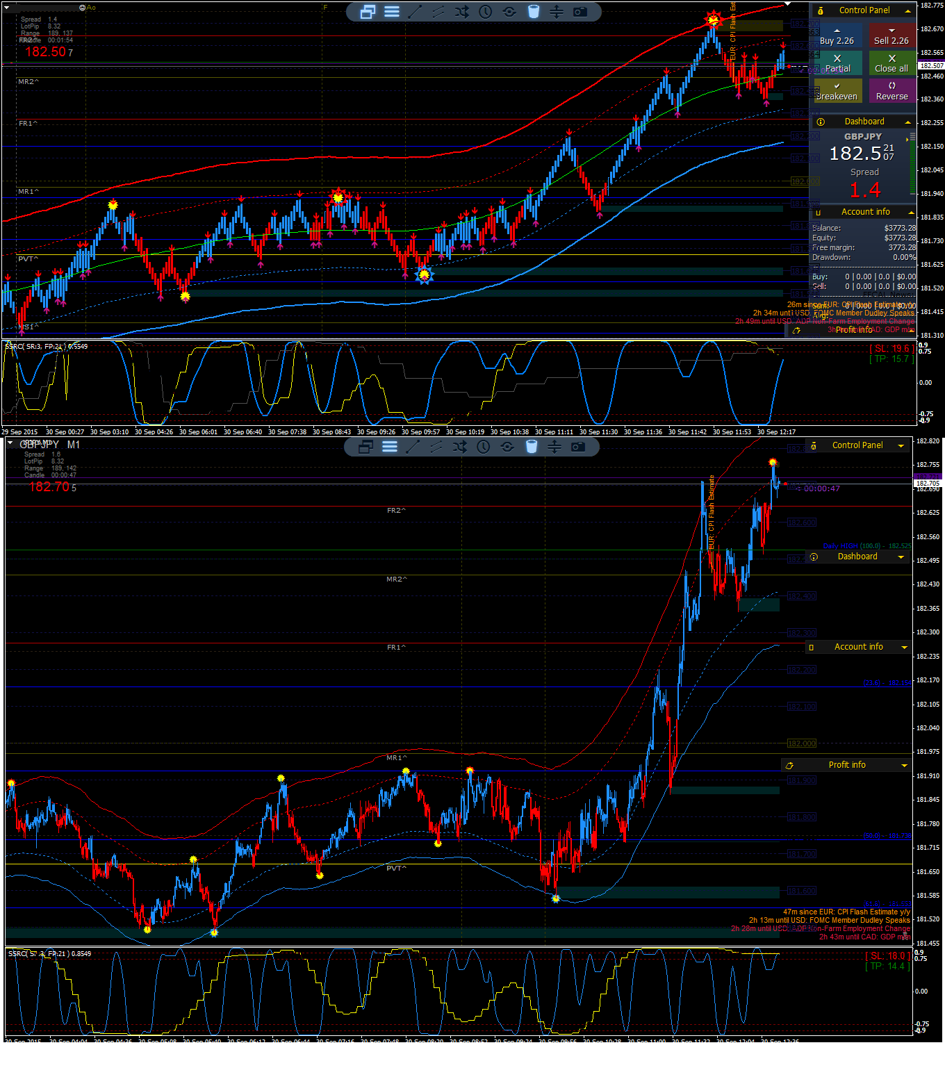The width and height of the screenshot is (945, 1077).
Task: Click the Profit info icon on the lower chart
Action: tap(789, 765)
